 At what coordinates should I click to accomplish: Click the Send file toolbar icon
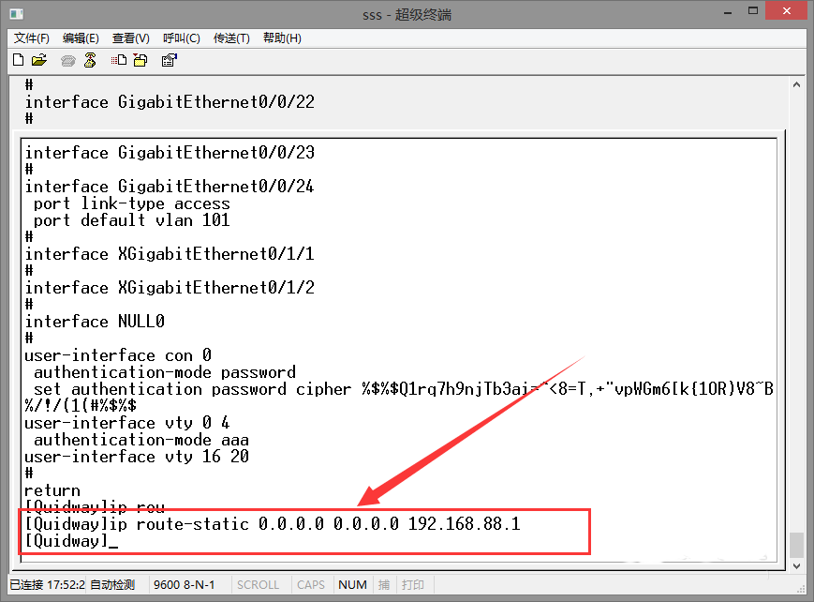tap(118, 60)
